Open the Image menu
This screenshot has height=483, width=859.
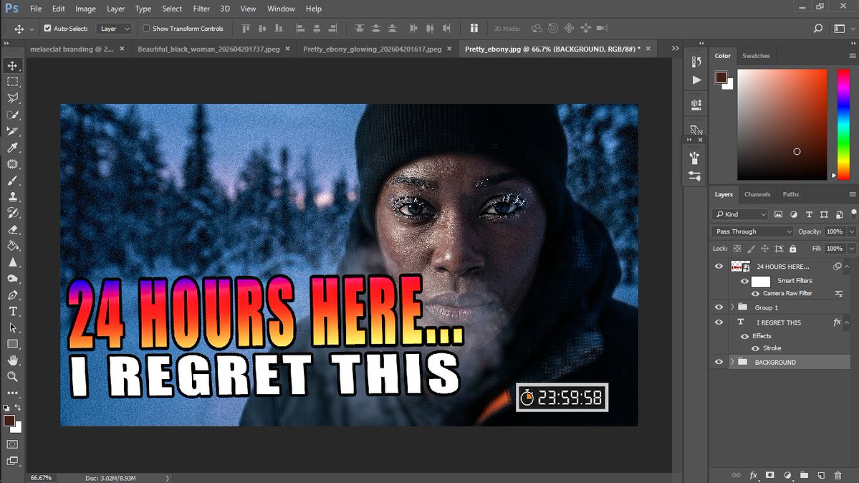[85, 9]
